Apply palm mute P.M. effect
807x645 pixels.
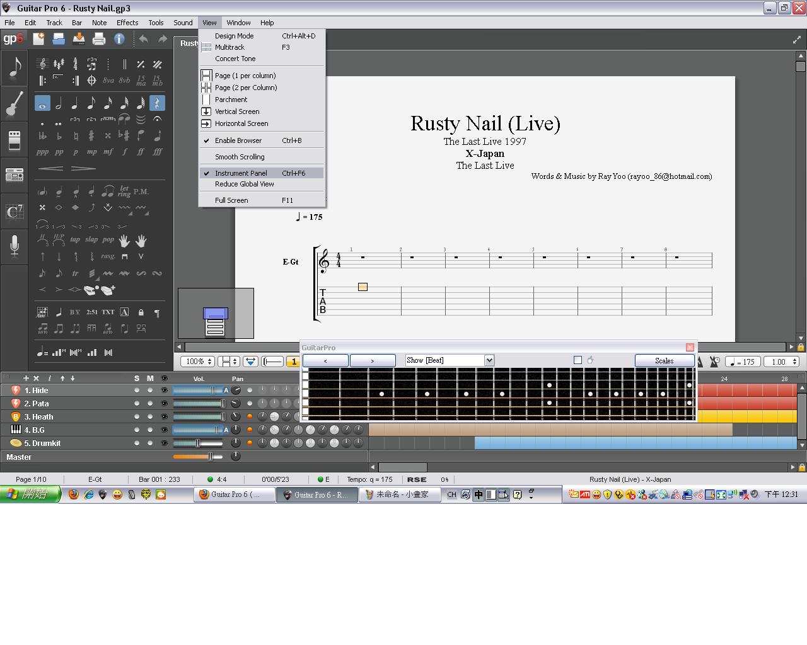(x=141, y=191)
